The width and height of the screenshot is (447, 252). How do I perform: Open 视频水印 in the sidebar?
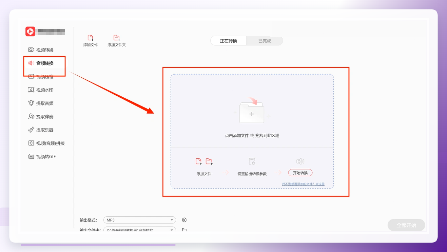tap(41, 90)
